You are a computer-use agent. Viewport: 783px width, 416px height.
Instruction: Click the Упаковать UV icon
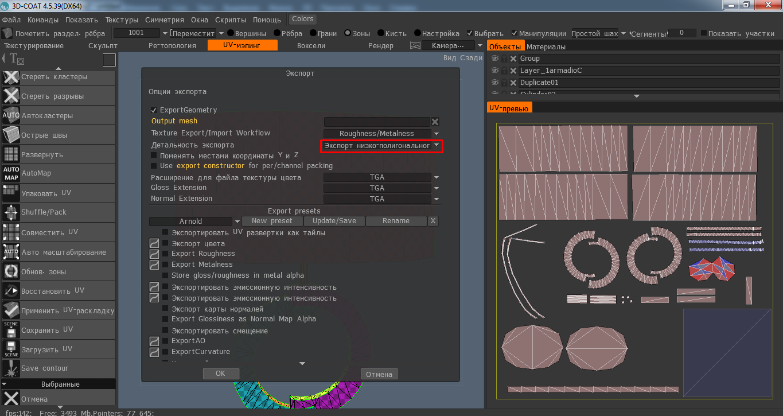click(x=11, y=193)
